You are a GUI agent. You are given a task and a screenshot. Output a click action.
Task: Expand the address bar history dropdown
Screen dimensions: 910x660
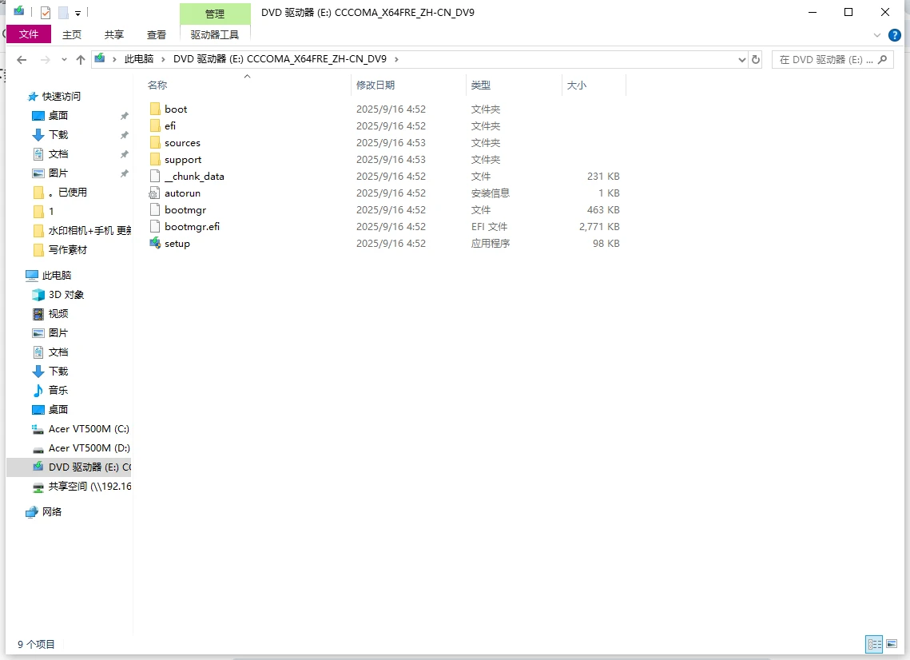tap(742, 59)
